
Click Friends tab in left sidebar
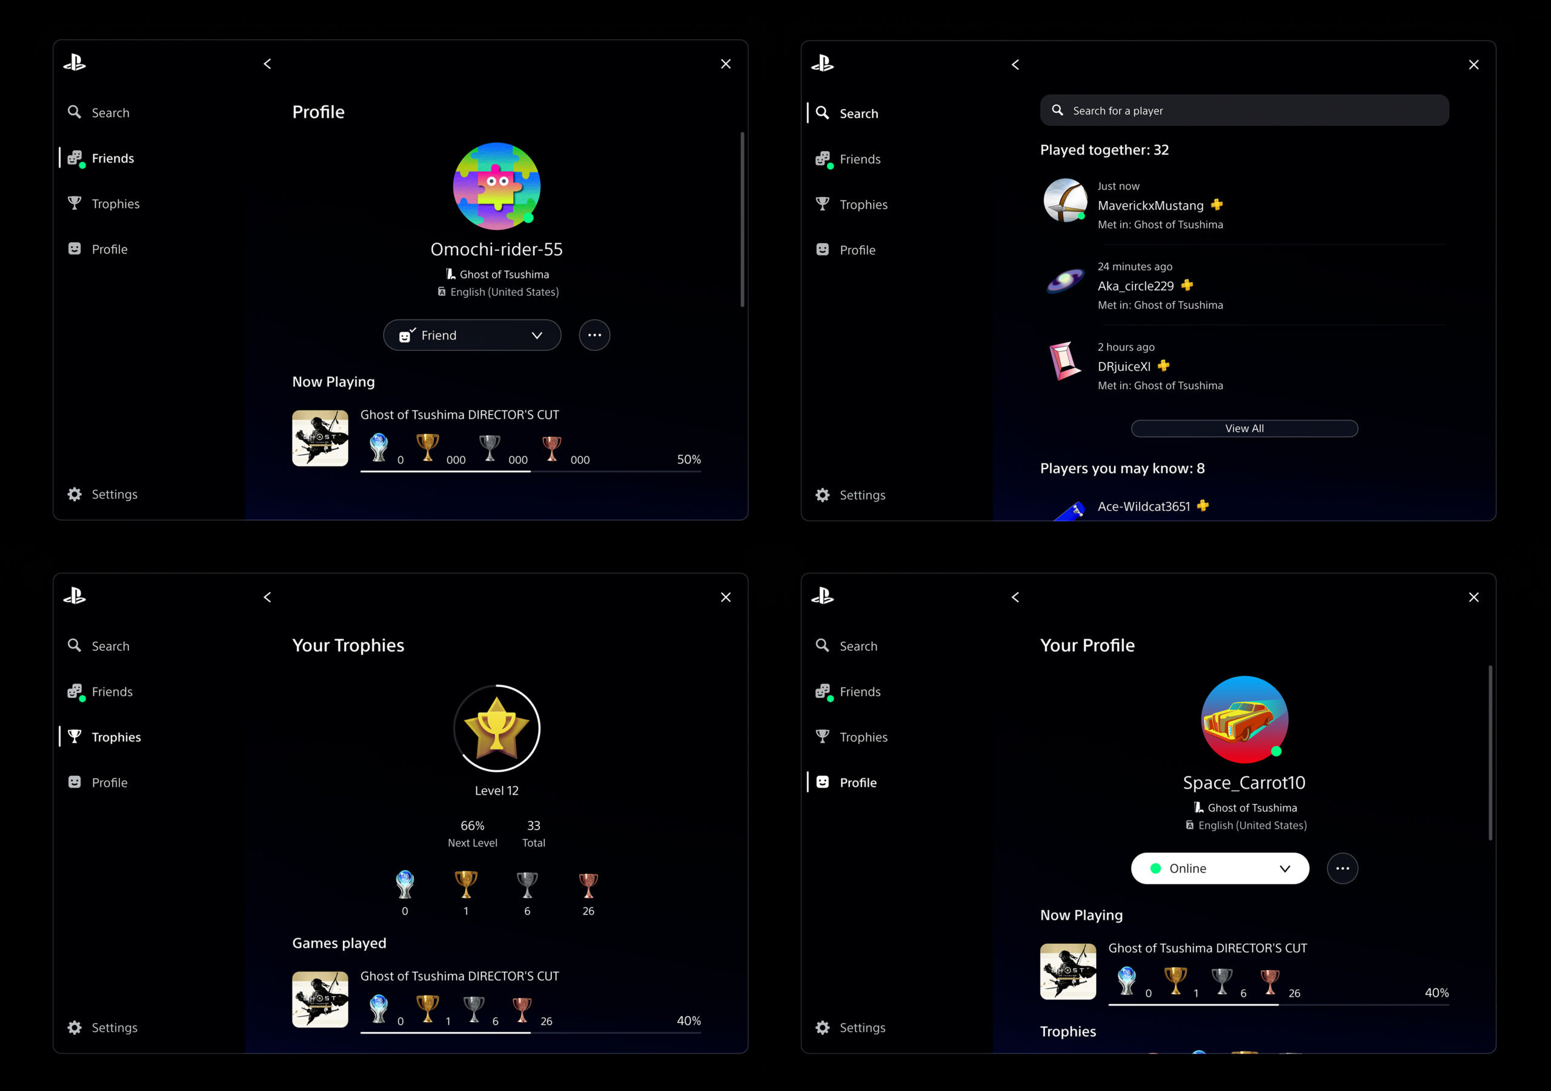click(x=112, y=157)
